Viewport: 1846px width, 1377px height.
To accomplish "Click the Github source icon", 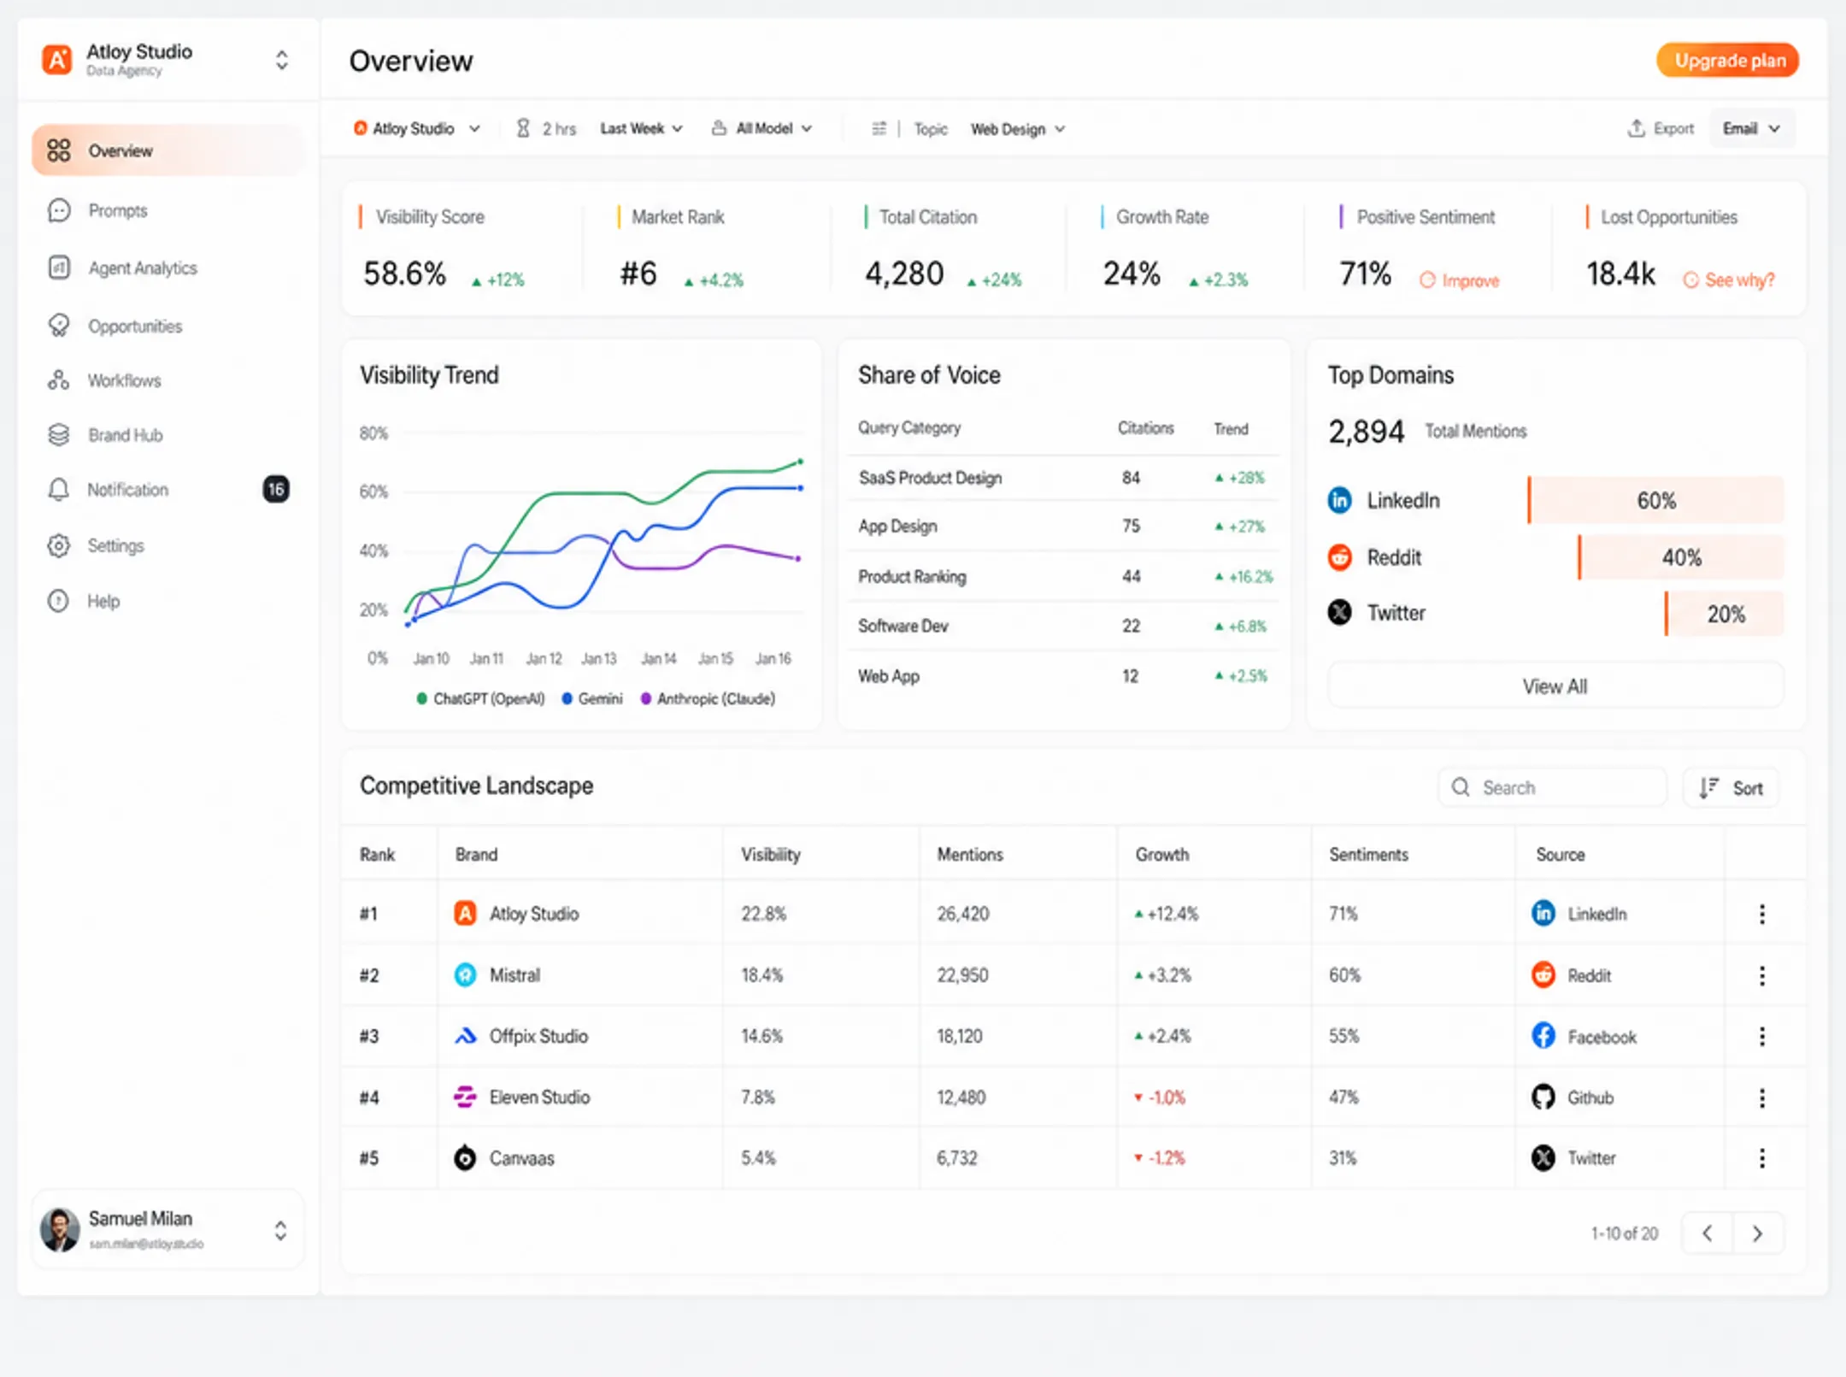I will click(1543, 1097).
